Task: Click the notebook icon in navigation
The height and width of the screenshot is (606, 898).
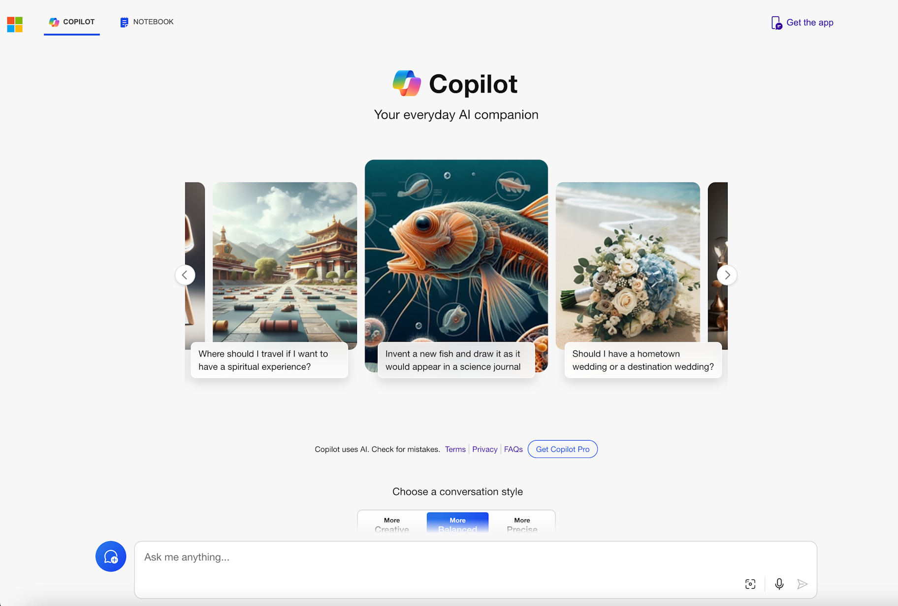Action: (124, 22)
